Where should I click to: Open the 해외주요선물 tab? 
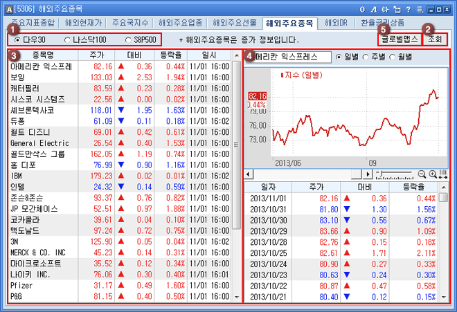coord(234,23)
